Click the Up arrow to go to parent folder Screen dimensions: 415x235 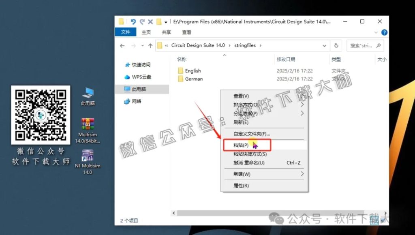[150, 45]
